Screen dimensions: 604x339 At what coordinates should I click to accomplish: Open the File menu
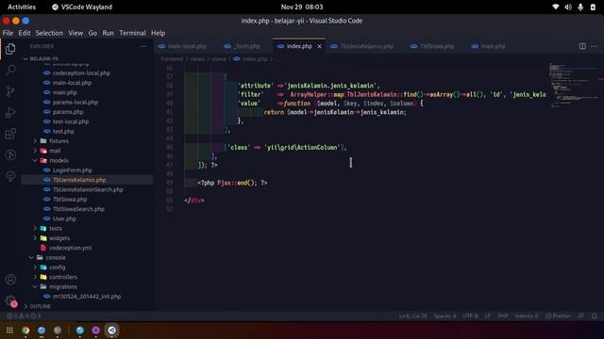coord(8,33)
